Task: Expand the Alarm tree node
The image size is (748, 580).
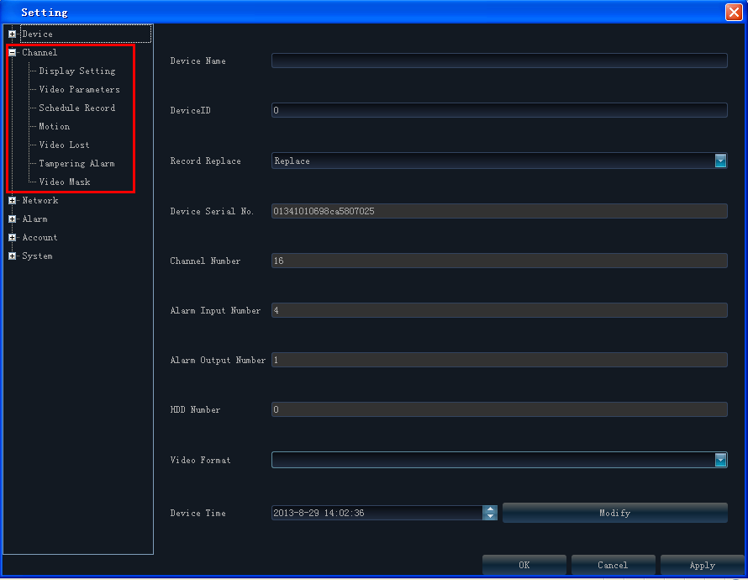Action: 12,219
